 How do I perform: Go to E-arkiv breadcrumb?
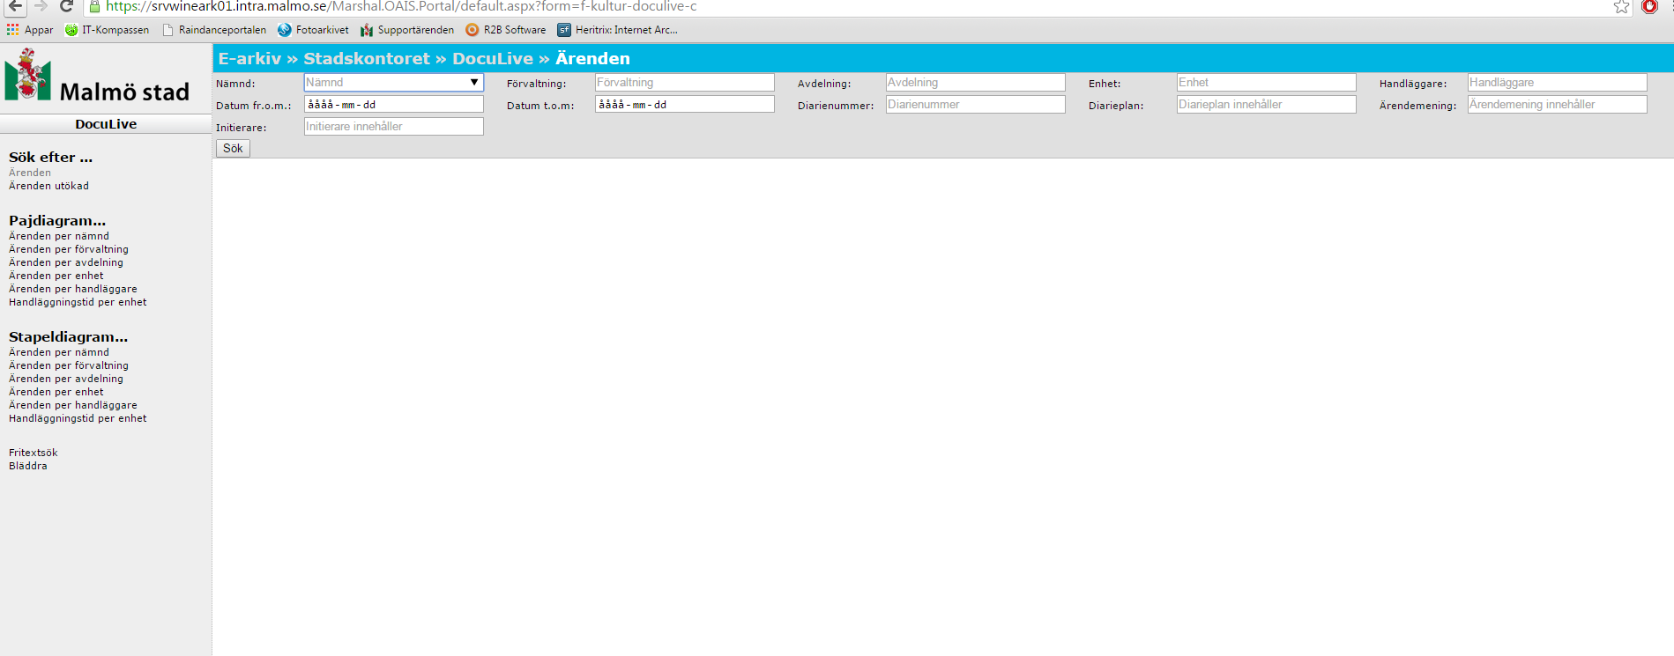click(249, 58)
